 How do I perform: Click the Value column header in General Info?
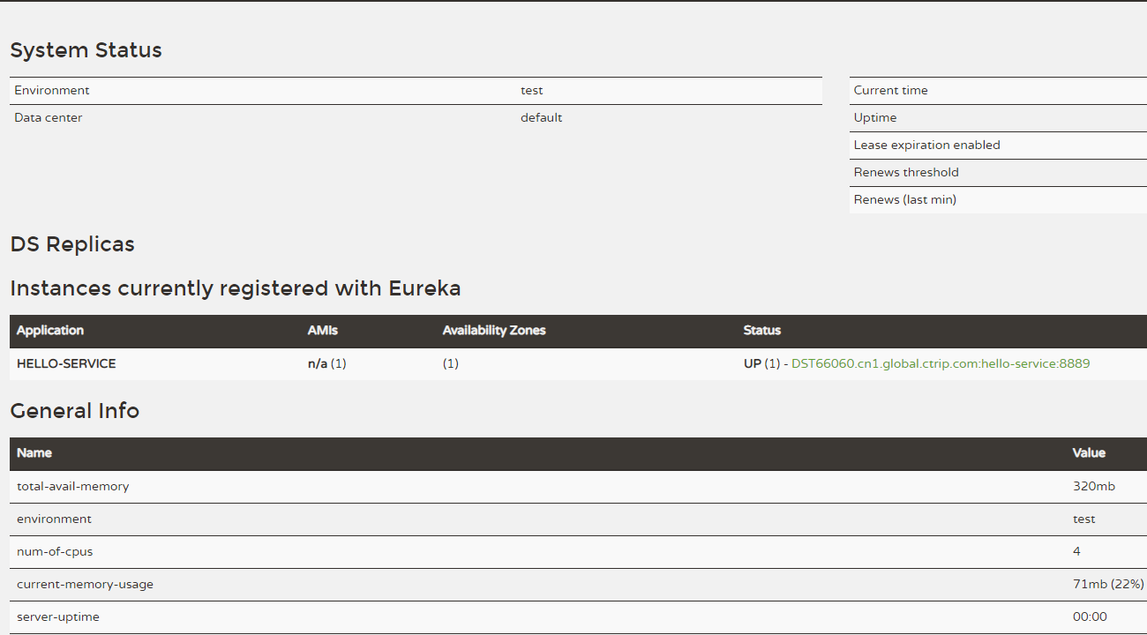click(1089, 452)
